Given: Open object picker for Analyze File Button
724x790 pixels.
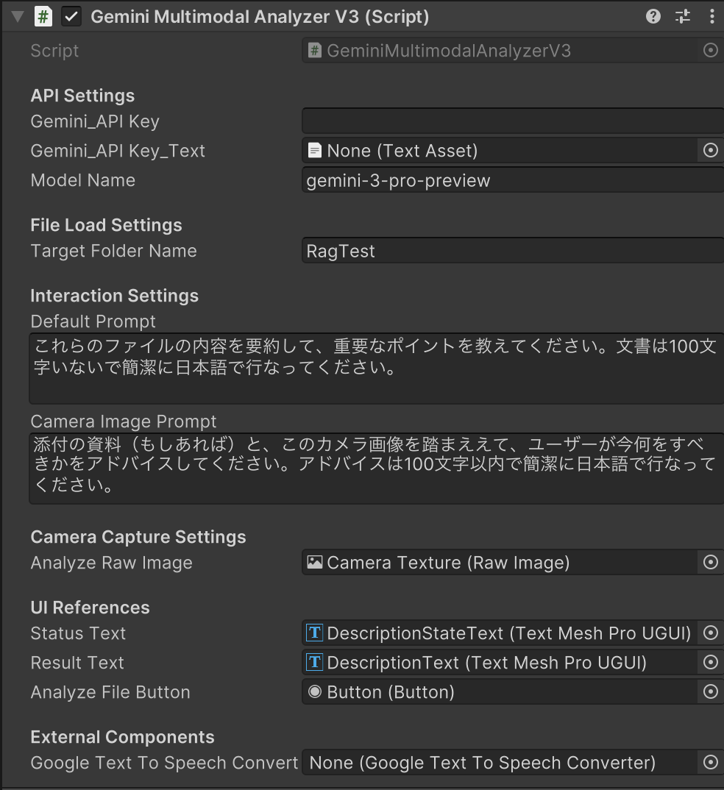Looking at the screenshot, I should [x=710, y=692].
